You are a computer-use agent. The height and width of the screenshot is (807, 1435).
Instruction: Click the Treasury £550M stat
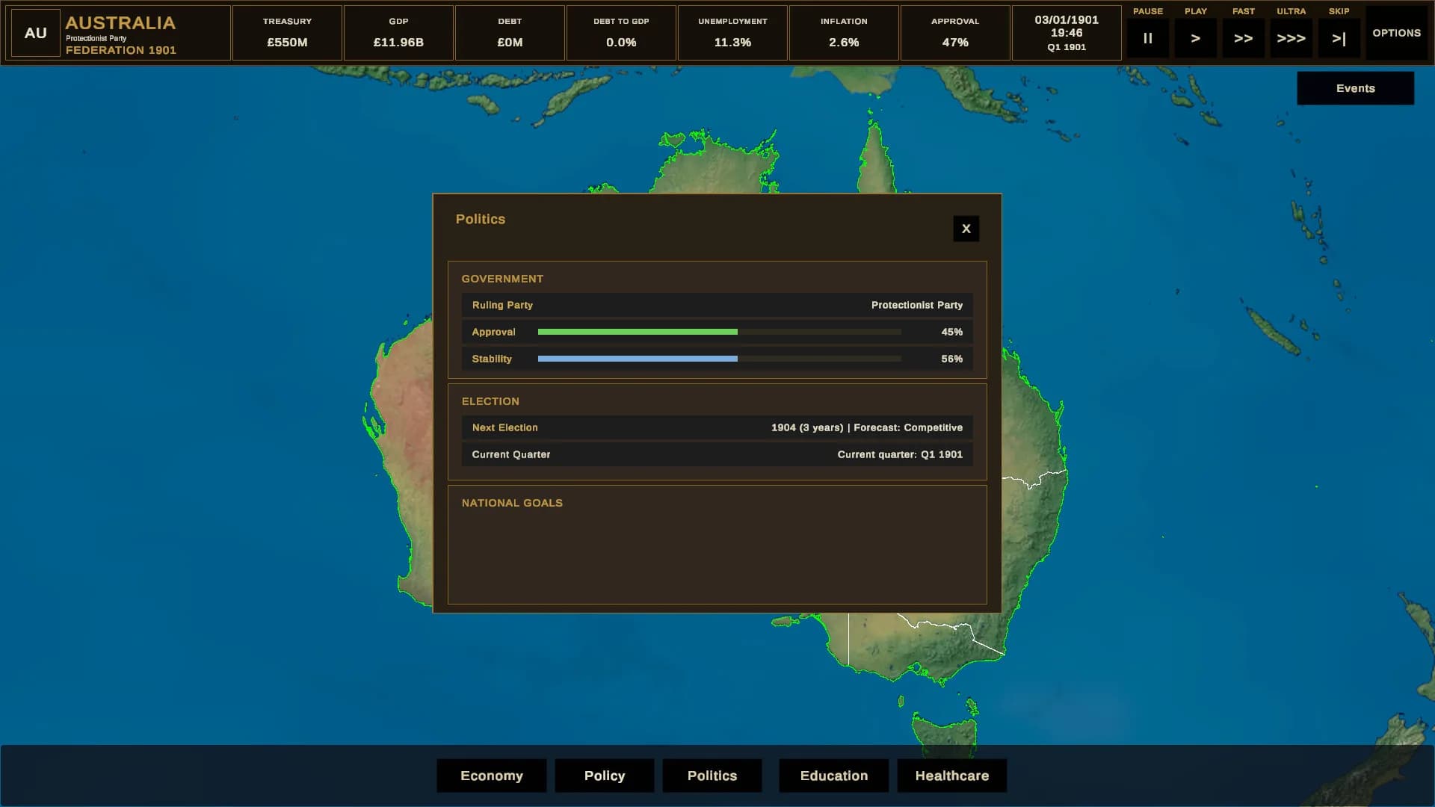coord(287,33)
